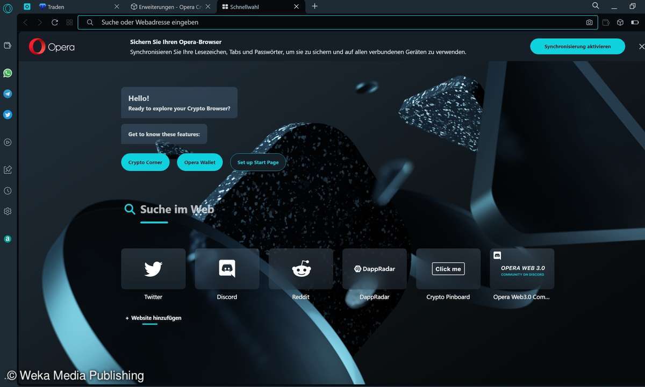The height and width of the screenshot is (387, 645).
Task: Click the Opera Wallet button
Action: pos(199,162)
